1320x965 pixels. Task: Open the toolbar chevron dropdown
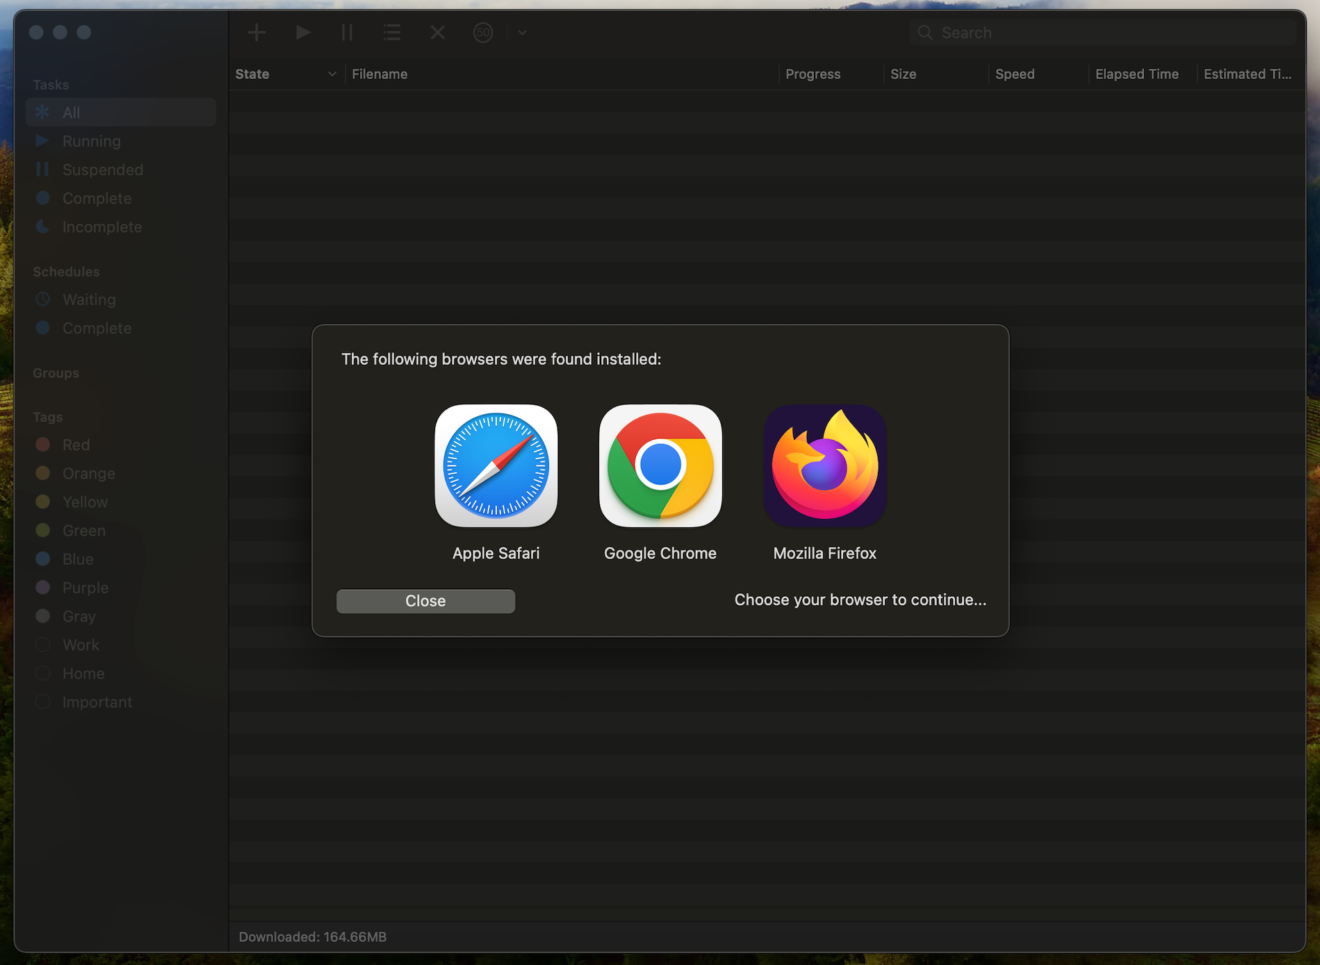pyautogui.click(x=522, y=32)
